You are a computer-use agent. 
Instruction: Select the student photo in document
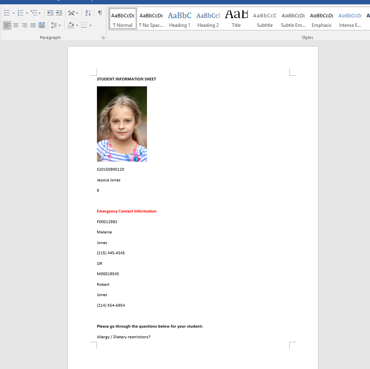pyautogui.click(x=122, y=124)
